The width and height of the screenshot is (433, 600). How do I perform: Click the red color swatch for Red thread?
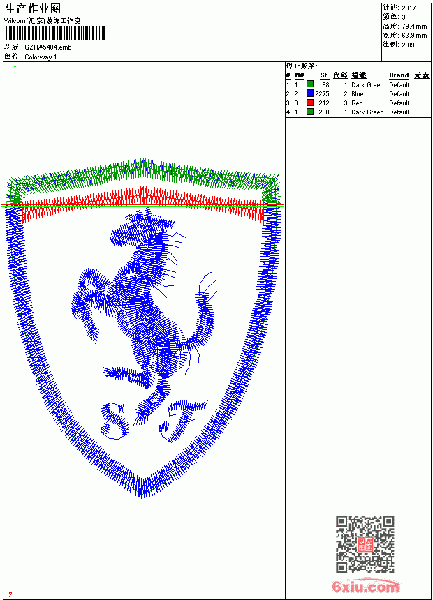click(x=310, y=103)
